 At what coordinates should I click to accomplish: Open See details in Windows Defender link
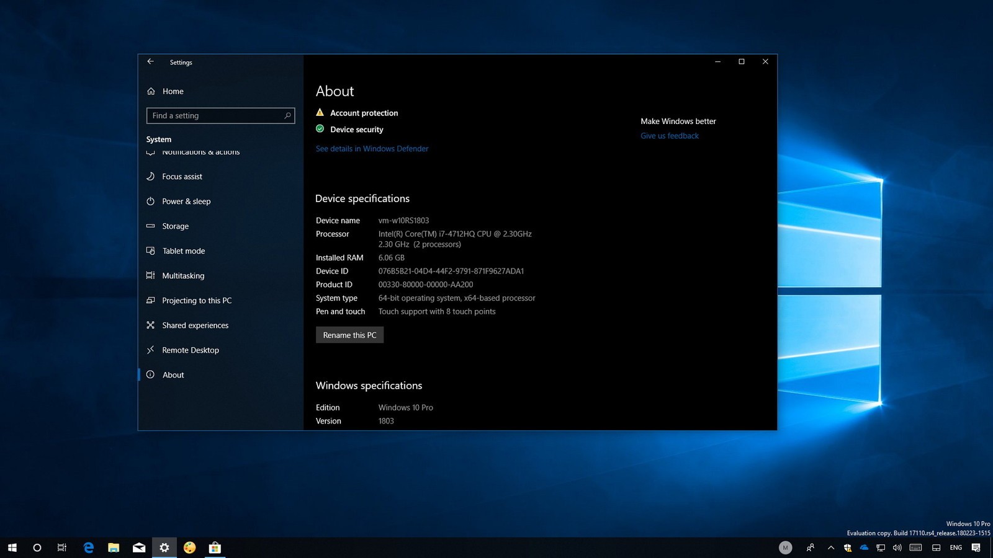[372, 149]
